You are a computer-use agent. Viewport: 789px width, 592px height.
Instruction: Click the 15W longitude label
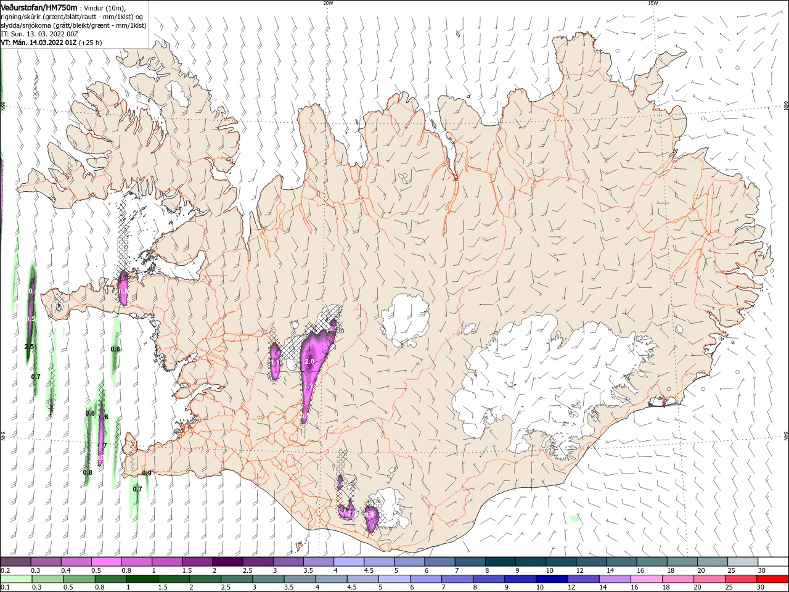653,3
